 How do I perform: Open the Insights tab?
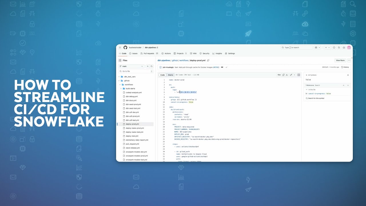tap(217, 54)
